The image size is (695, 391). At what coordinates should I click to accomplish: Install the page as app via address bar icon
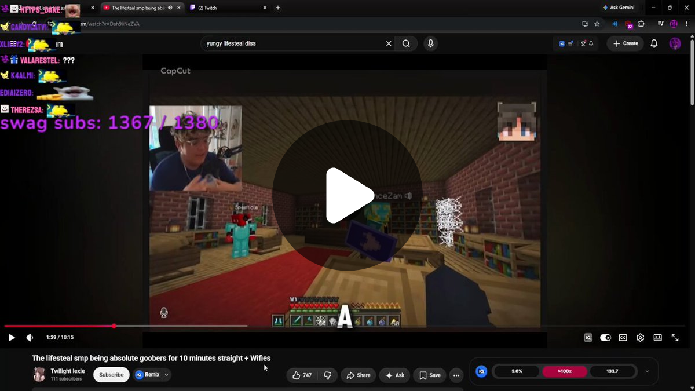click(585, 24)
